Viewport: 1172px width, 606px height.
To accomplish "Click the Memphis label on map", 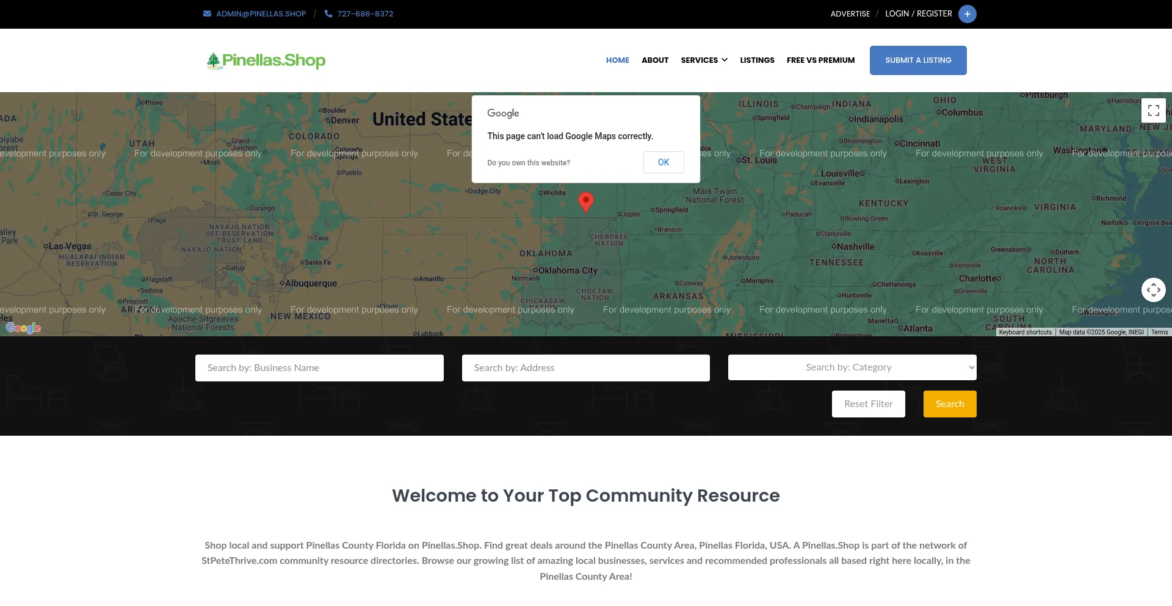I will coord(760,281).
